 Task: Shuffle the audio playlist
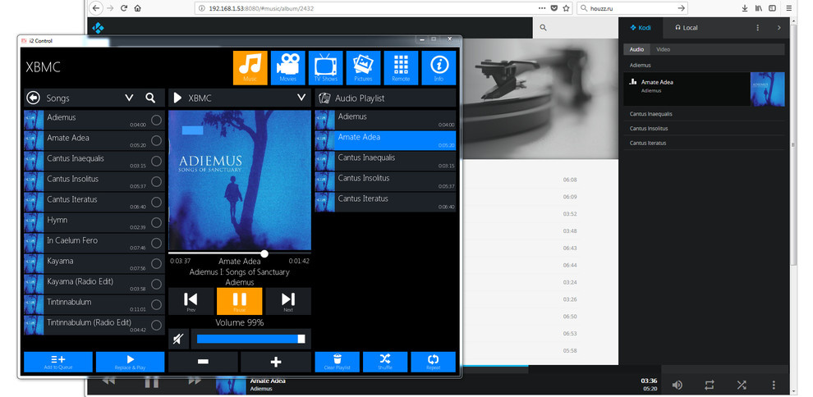385,361
